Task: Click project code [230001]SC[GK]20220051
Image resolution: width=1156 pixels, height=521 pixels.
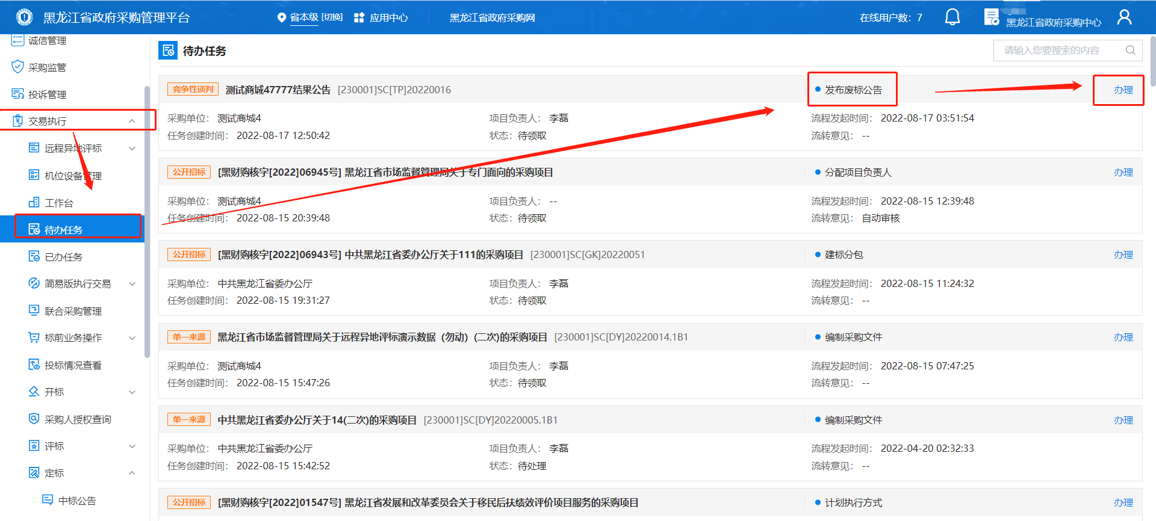Action: 588,254
